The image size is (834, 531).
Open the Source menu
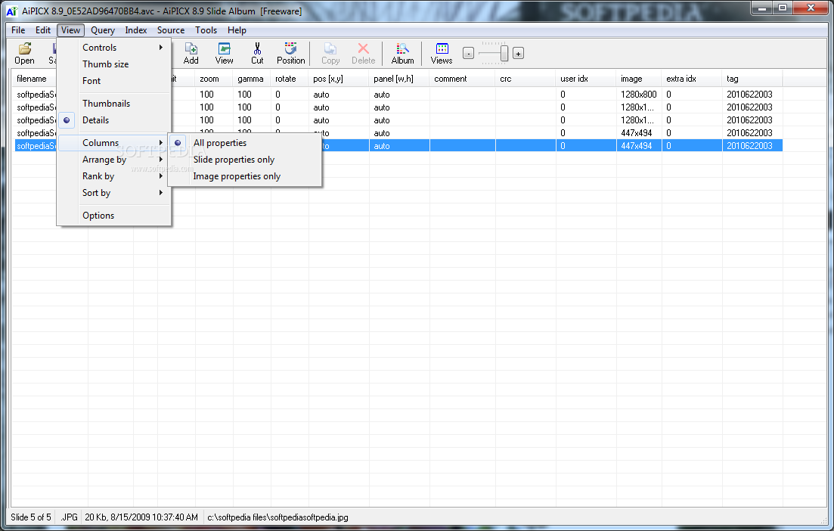pos(171,30)
